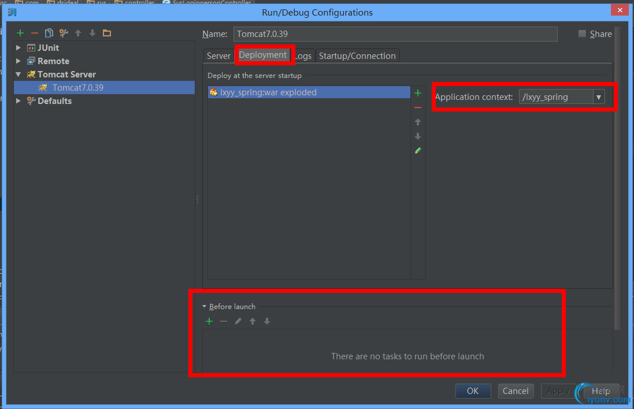Select Tomcat7.0.39 configuration in tree
This screenshot has height=409, width=634.
pos(105,88)
